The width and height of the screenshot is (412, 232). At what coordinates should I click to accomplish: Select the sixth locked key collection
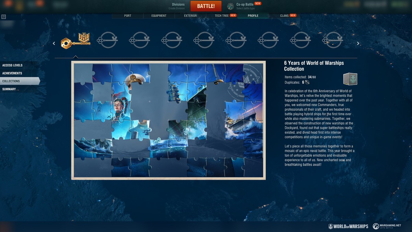coord(236,40)
